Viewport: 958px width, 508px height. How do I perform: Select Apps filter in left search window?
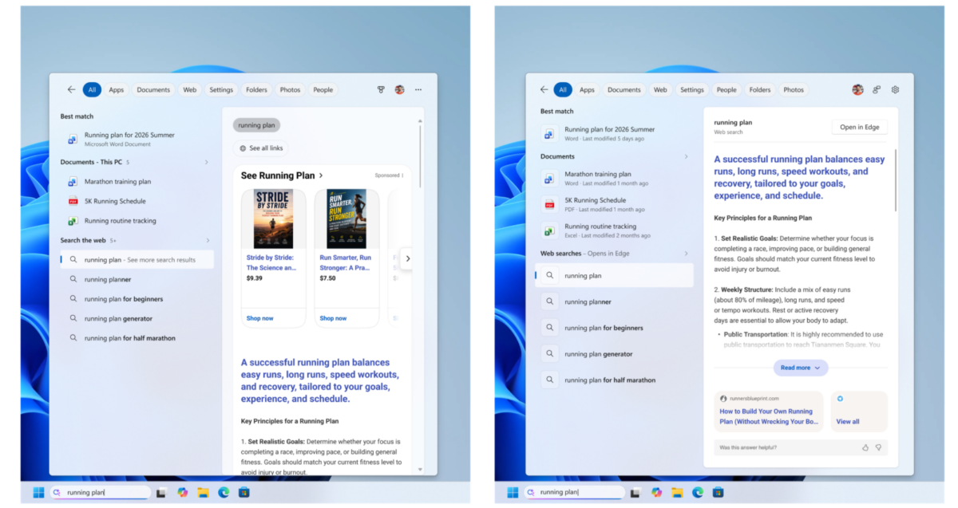pos(117,90)
